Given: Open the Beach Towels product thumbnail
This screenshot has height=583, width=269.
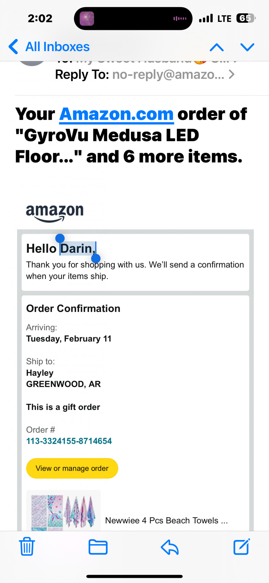Looking at the screenshot, I should 63,510.
